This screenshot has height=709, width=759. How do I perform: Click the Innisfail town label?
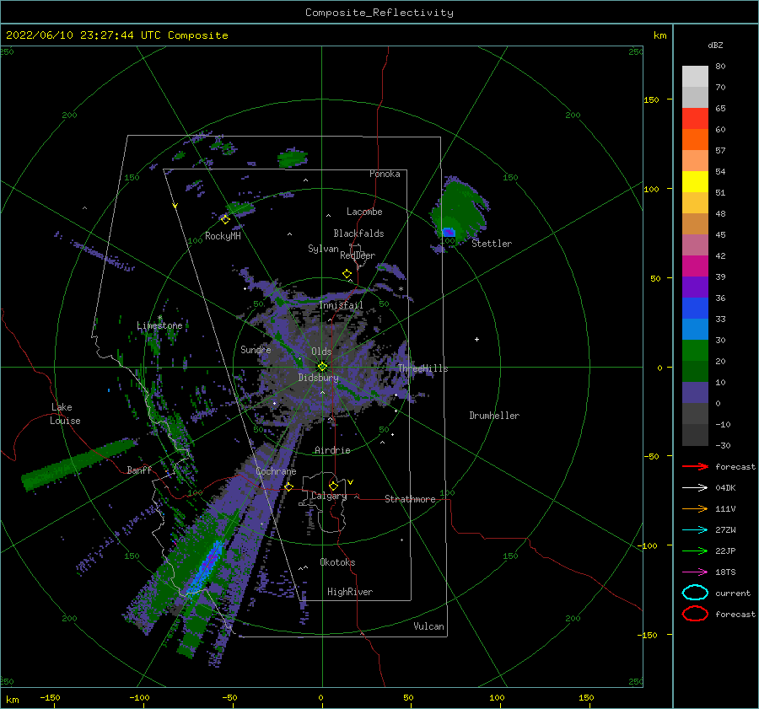[x=341, y=305]
